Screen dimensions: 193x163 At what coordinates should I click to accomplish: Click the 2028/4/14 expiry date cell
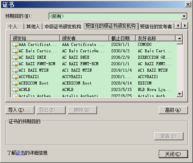click(121, 83)
